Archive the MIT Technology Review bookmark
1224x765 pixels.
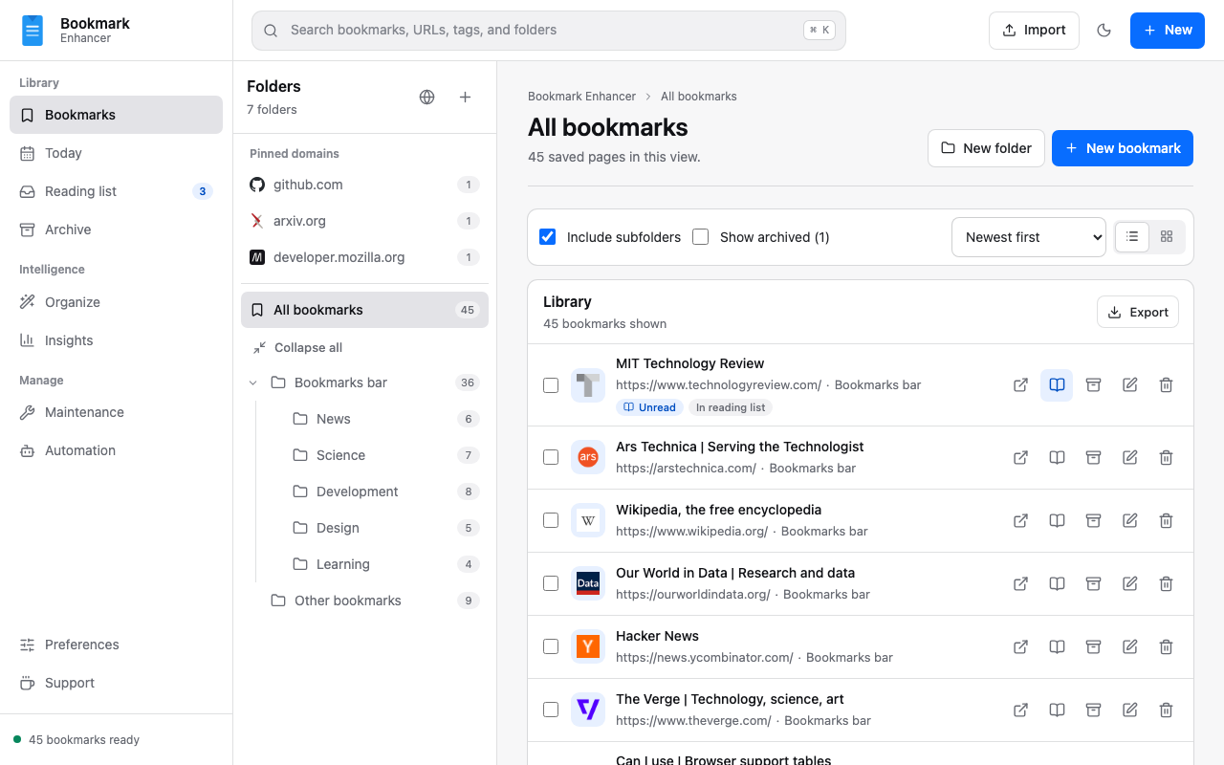[1093, 384]
